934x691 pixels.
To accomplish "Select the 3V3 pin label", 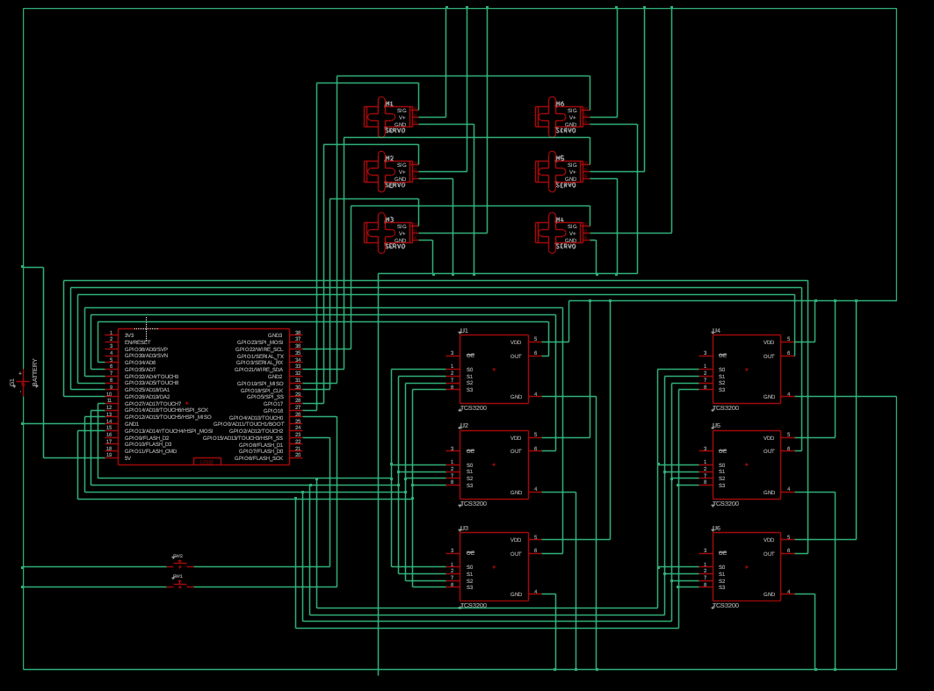I will 129,335.
